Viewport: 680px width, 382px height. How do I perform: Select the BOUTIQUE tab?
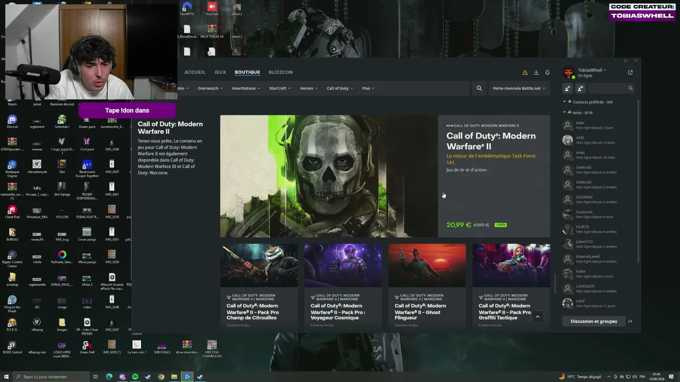(x=248, y=72)
